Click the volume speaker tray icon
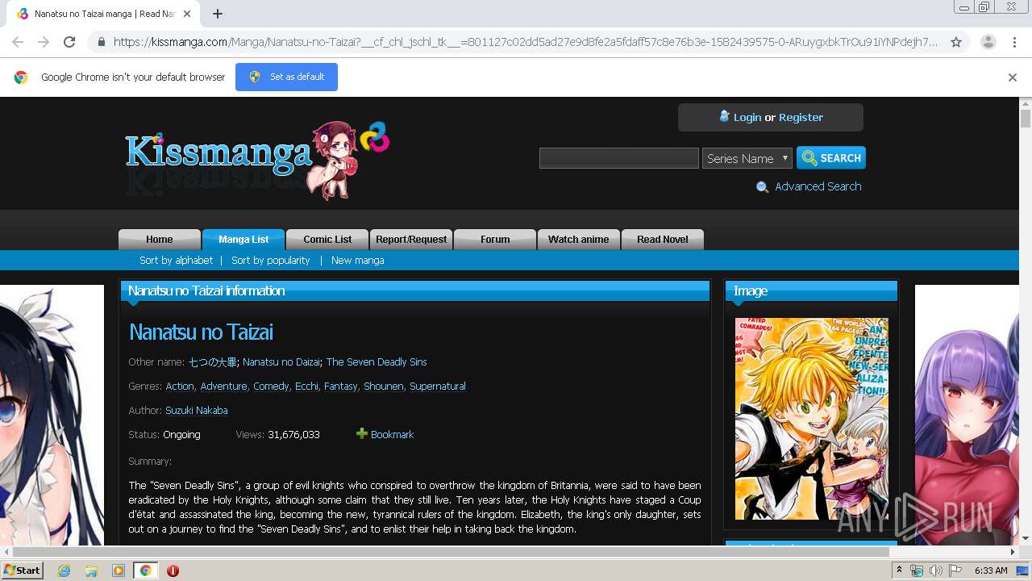The image size is (1032, 581). click(x=936, y=571)
